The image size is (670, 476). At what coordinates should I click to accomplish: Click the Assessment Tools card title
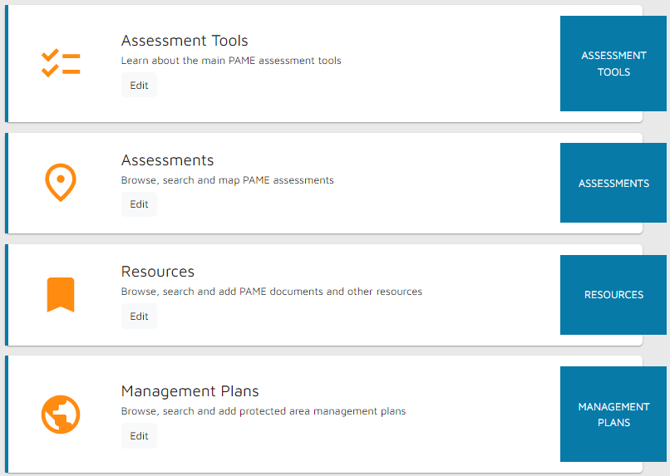tap(185, 41)
